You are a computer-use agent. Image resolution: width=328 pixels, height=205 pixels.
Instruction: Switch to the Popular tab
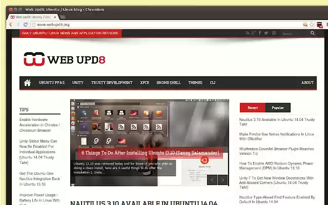click(x=278, y=108)
